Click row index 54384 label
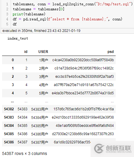 pyautogui.click(x=9, y=126)
